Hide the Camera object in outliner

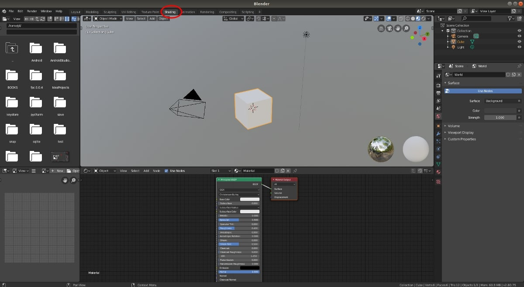[x=519, y=36]
